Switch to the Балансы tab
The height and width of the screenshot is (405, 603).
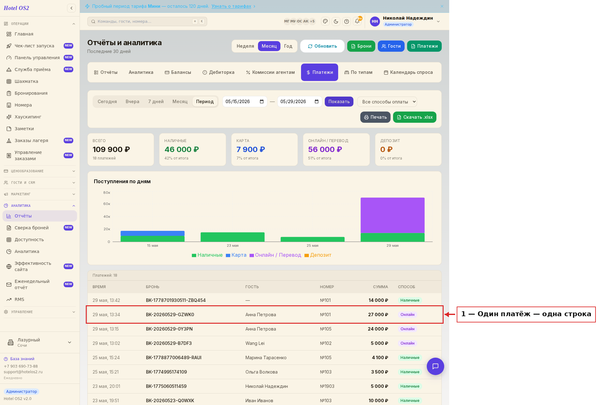point(178,72)
